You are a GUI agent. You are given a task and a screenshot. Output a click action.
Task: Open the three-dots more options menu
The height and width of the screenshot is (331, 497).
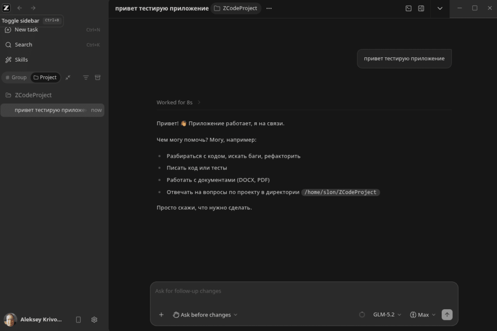coord(269,8)
